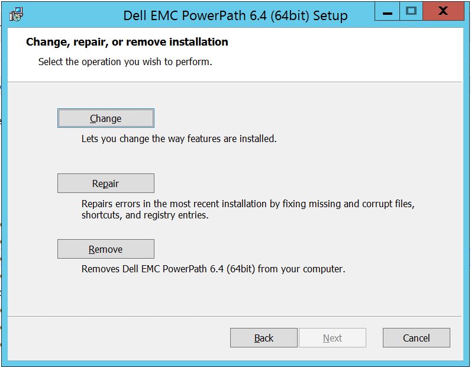Screen dimensions: 471x367
Task: Click the Dell EMC PowerPath title text
Action: [235, 15]
